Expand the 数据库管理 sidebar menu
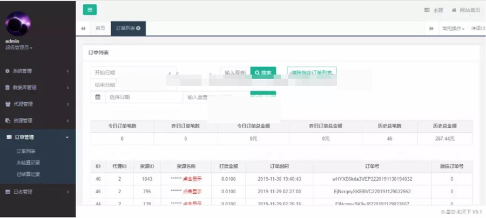The image size is (486, 218). (37, 87)
